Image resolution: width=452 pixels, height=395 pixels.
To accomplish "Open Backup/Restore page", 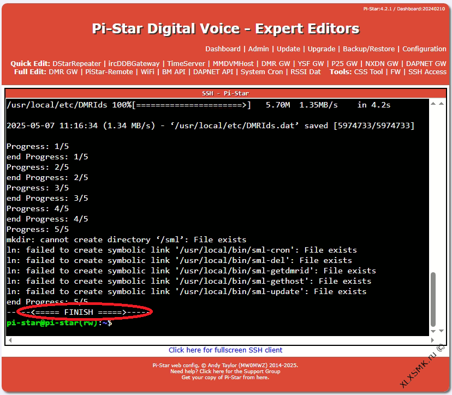I will [368, 49].
